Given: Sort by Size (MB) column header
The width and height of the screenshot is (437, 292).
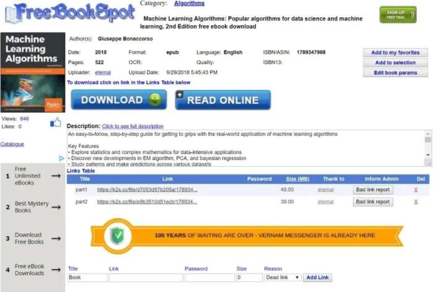Looking at the screenshot, I should pos(298,179).
